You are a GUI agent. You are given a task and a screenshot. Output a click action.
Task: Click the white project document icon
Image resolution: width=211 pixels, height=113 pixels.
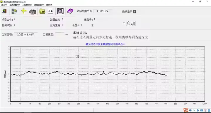[x=51, y=11]
